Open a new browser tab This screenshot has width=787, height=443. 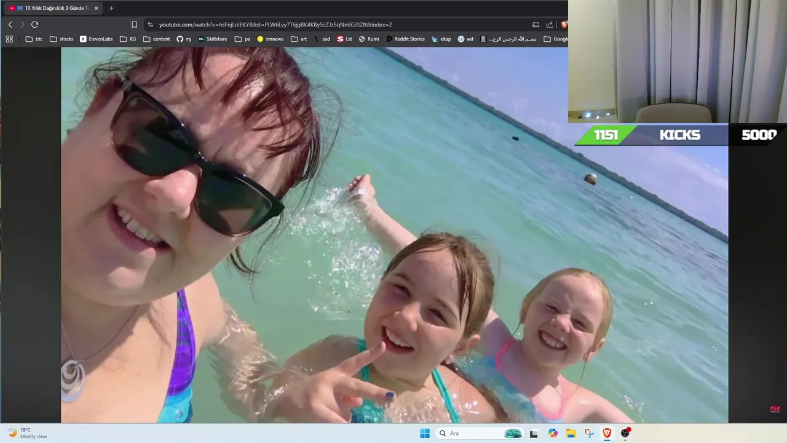click(x=111, y=8)
